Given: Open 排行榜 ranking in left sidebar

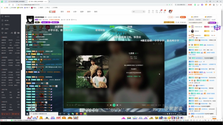Looking at the screenshot, I should 7,20.
